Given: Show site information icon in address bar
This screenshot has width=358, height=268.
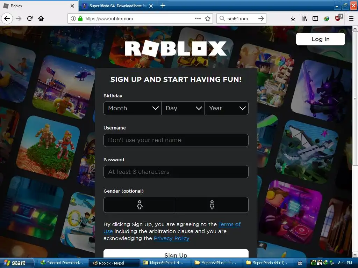Looking at the screenshot, I should [x=73, y=18].
